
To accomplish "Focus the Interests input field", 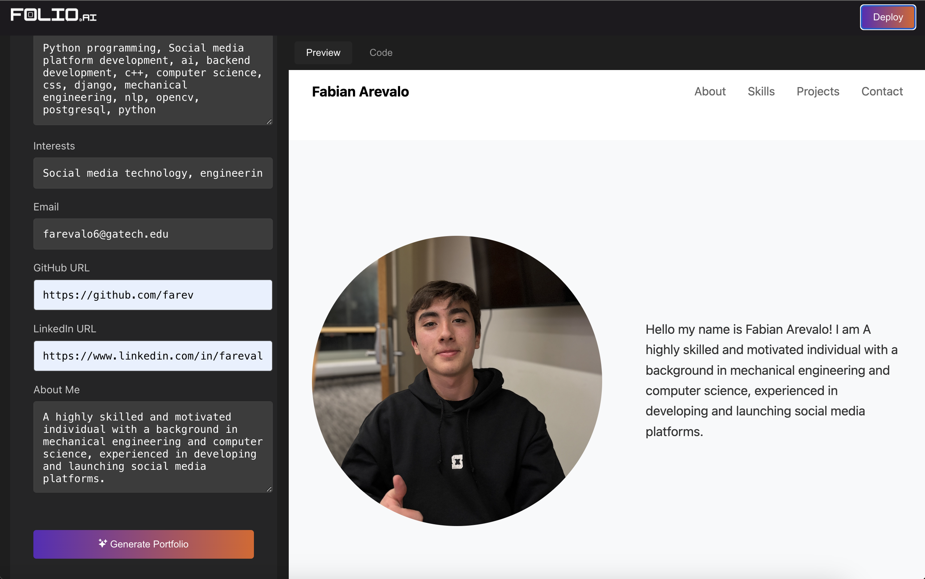I will coord(153,173).
